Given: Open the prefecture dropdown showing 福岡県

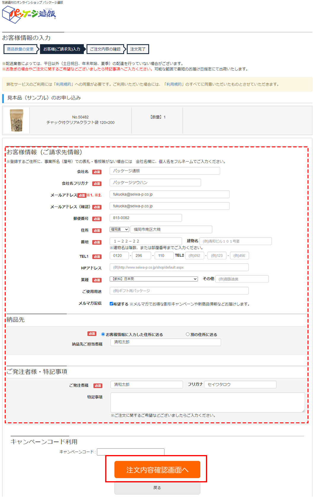Looking at the screenshot, I should click(119, 229).
